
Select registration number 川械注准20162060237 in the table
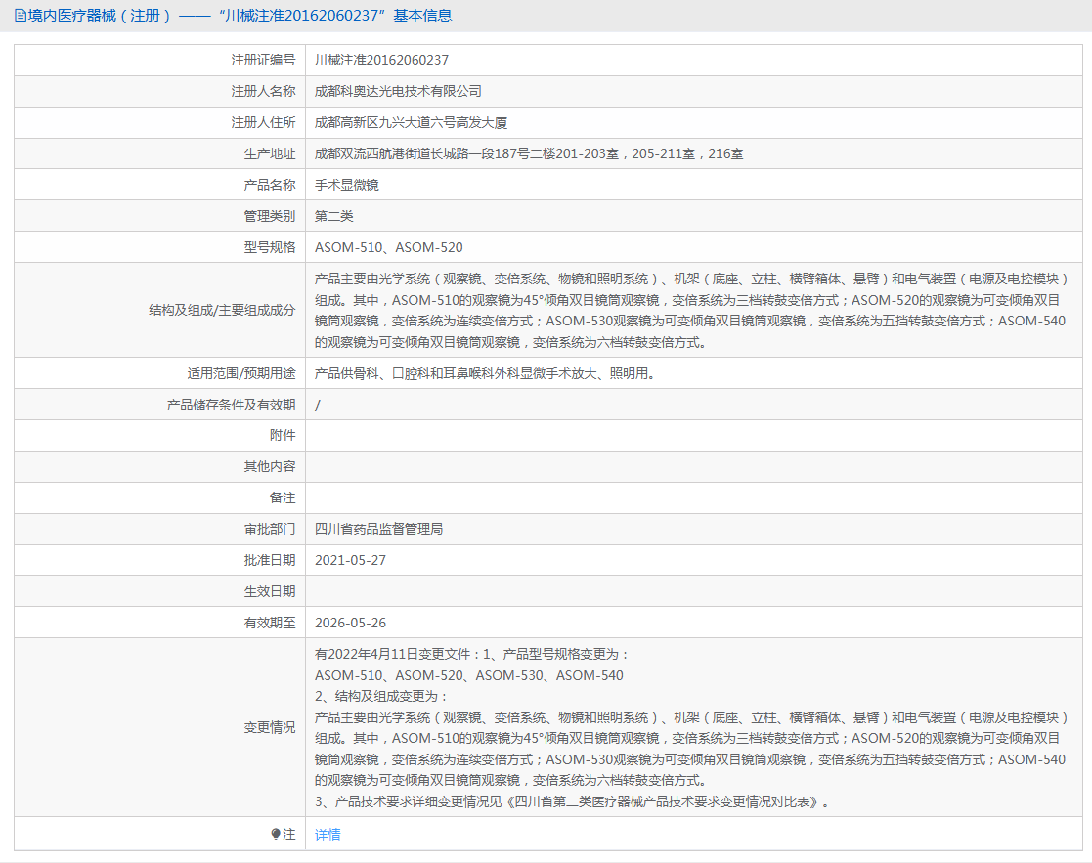381,60
